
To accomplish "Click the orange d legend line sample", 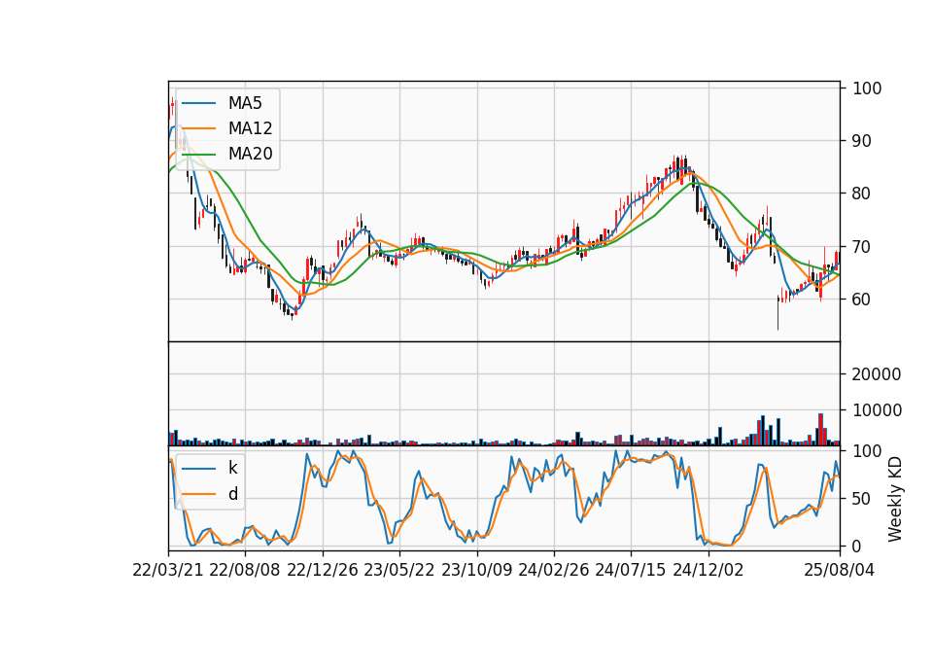I will click(x=198, y=494).
